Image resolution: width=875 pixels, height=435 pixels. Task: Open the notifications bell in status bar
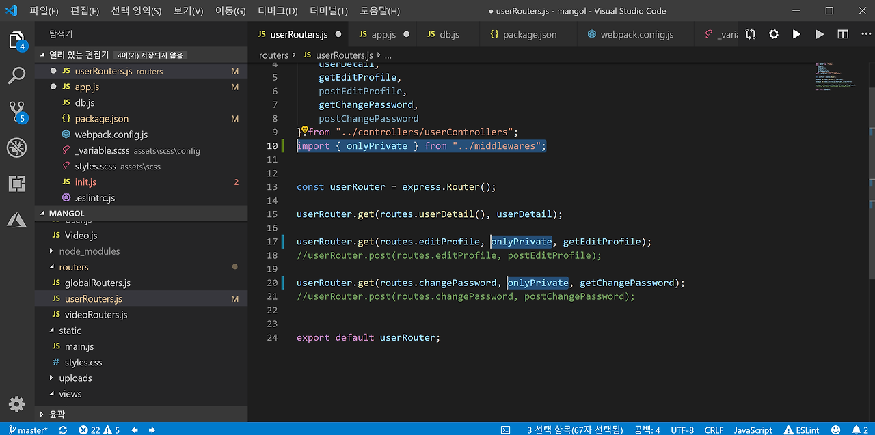point(856,430)
